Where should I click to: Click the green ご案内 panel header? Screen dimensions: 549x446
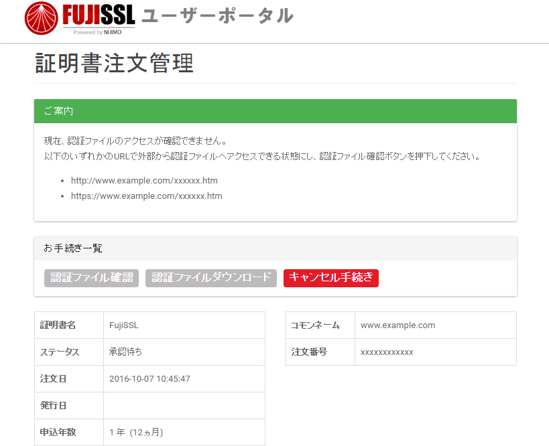tap(276, 111)
